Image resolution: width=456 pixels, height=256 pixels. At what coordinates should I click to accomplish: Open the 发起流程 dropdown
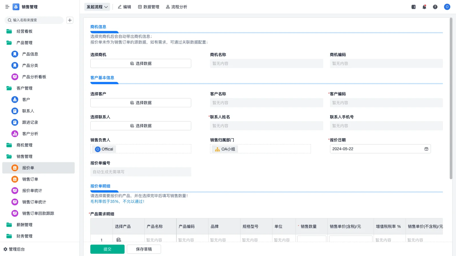click(97, 7)
